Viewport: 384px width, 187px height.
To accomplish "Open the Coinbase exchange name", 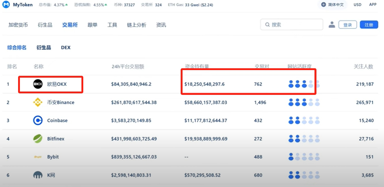I will click(x=57, y=121).
